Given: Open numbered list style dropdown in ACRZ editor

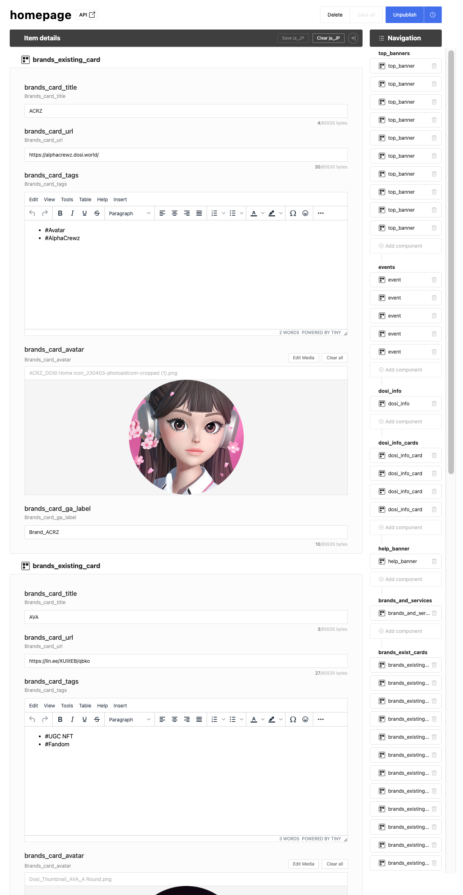Looking at the screenshot, I should 223,213.
